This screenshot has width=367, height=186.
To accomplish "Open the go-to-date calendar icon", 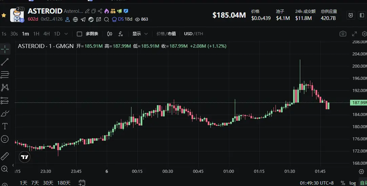I will [82, 183].
